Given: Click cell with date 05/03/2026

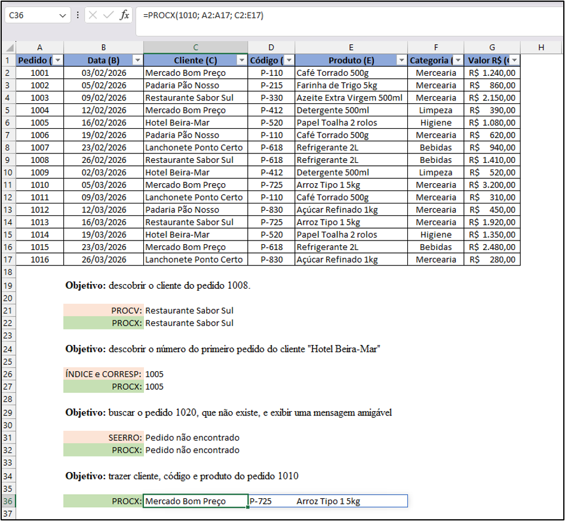Looking at the screenshot, I should [x=104, y=185].
